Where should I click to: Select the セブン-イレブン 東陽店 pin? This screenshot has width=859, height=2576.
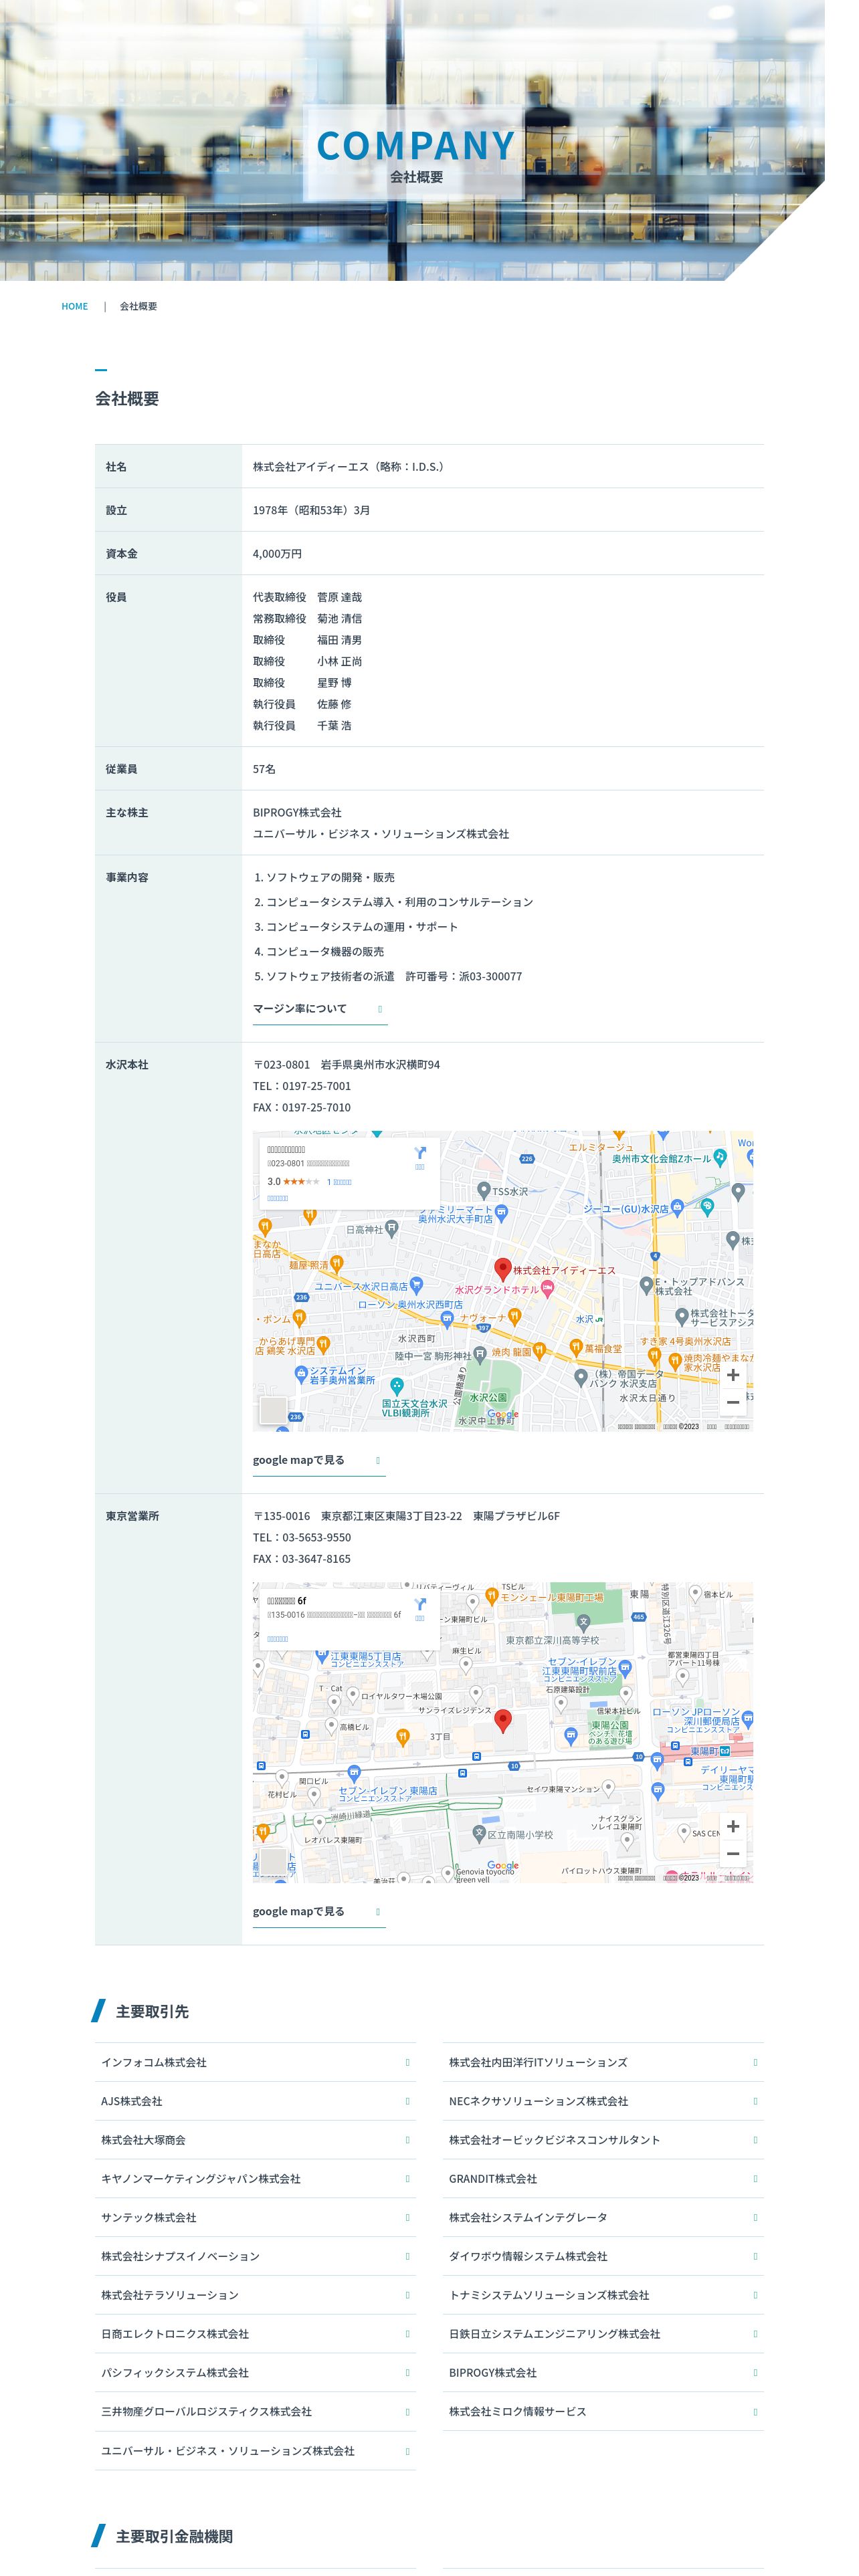pos(354,1773)
